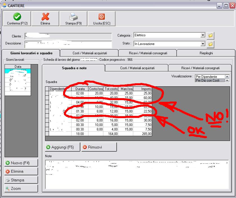
Task: Click the total cost cell 164,00
Action: tap(111, 134)
